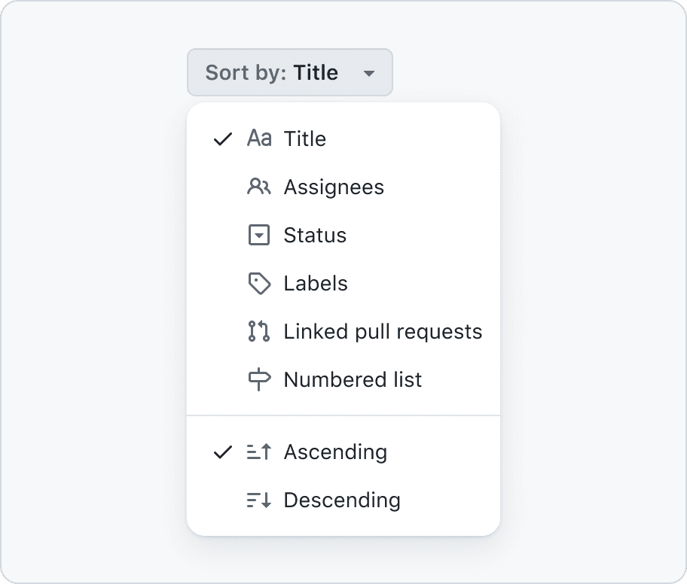Select Descending sort order
The height and width of the screenshot is (584, 687).
tap(343, 500)
